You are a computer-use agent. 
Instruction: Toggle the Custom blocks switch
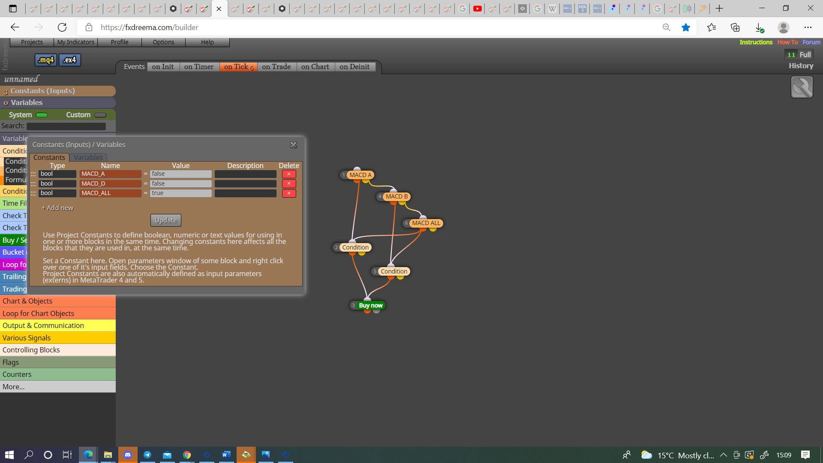pos(100,115)
